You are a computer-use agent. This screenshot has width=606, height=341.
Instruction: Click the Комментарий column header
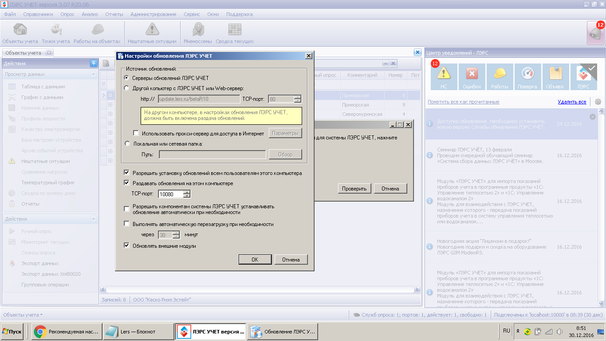(362, 75)
